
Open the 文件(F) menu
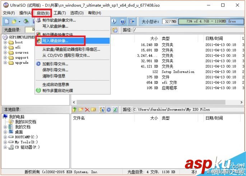pyautogui.click(x=9, y=13)
